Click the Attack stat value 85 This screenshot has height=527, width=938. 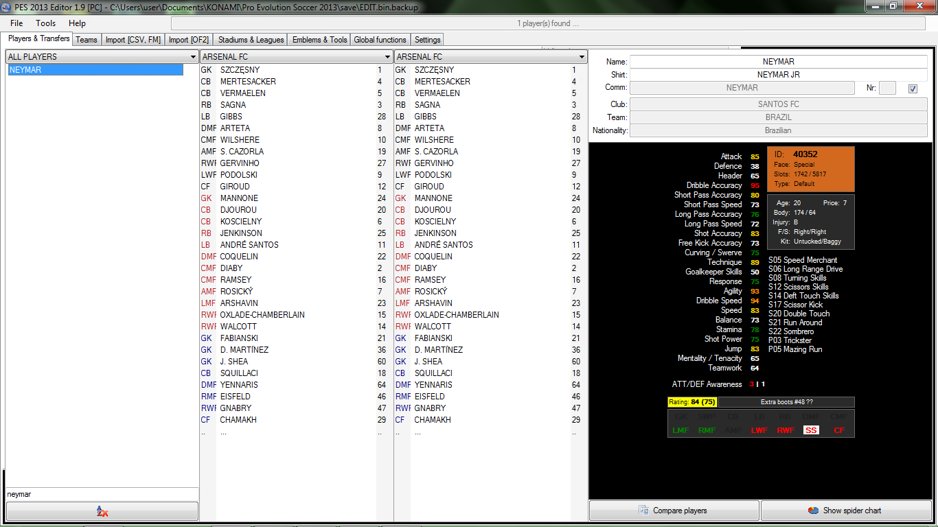point(755,156)
